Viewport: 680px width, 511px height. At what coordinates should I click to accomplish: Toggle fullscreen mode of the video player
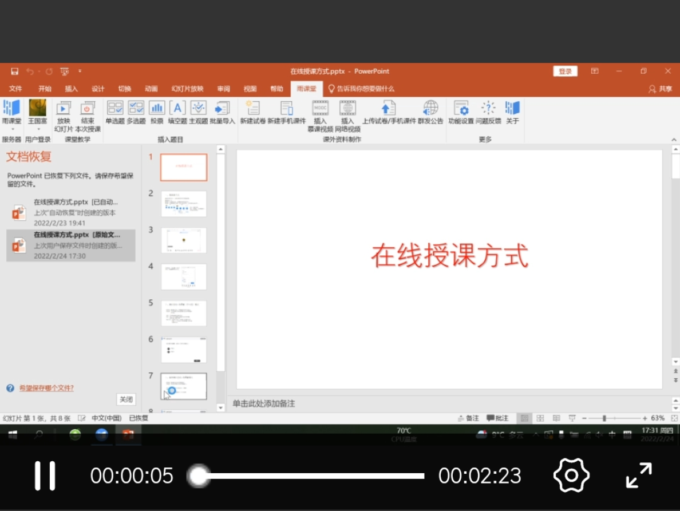tap(639, 476)
